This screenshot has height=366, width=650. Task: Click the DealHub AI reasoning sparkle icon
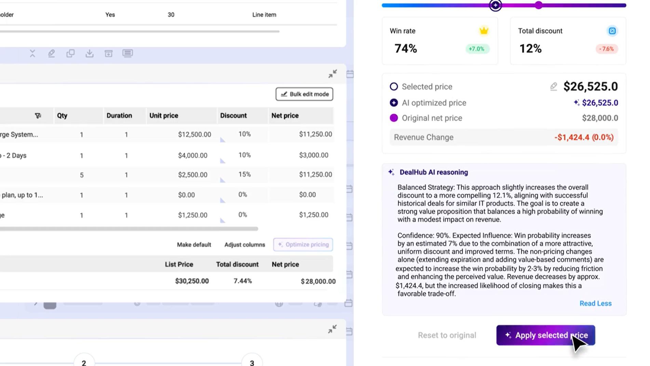click(391, 172)
